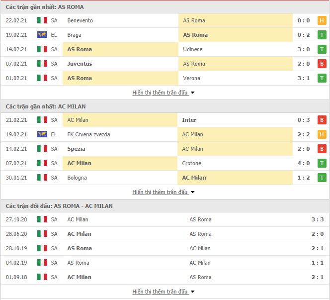
Task: Click the green T badge for Crotone match
Action: [322, 163]
